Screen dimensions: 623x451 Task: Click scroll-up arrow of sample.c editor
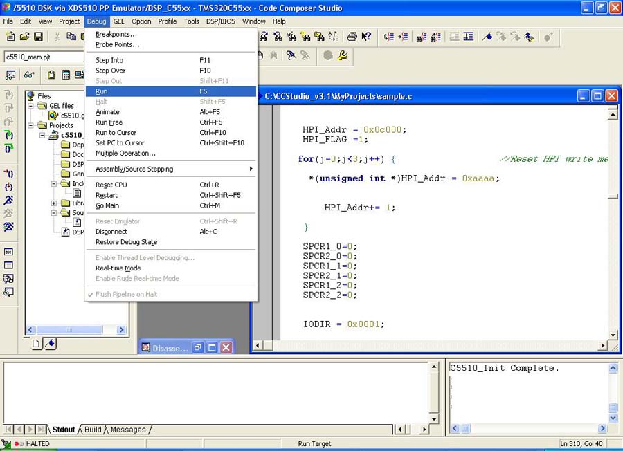tap(613, 114)
